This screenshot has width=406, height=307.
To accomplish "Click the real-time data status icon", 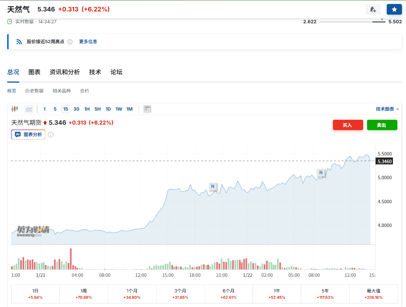I will [9, 22].
